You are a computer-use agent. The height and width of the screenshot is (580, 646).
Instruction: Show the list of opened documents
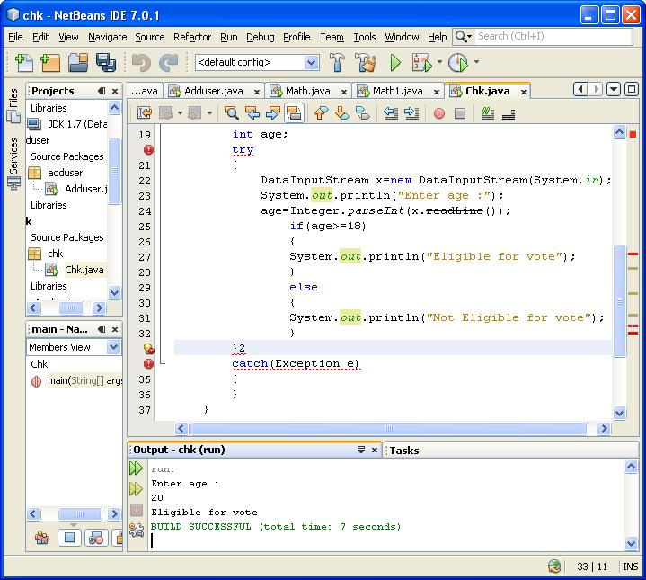(614, 89)
